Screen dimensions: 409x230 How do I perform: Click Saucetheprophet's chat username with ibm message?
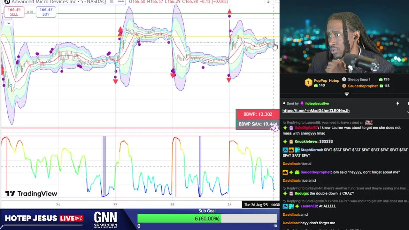tap(315, 172)
